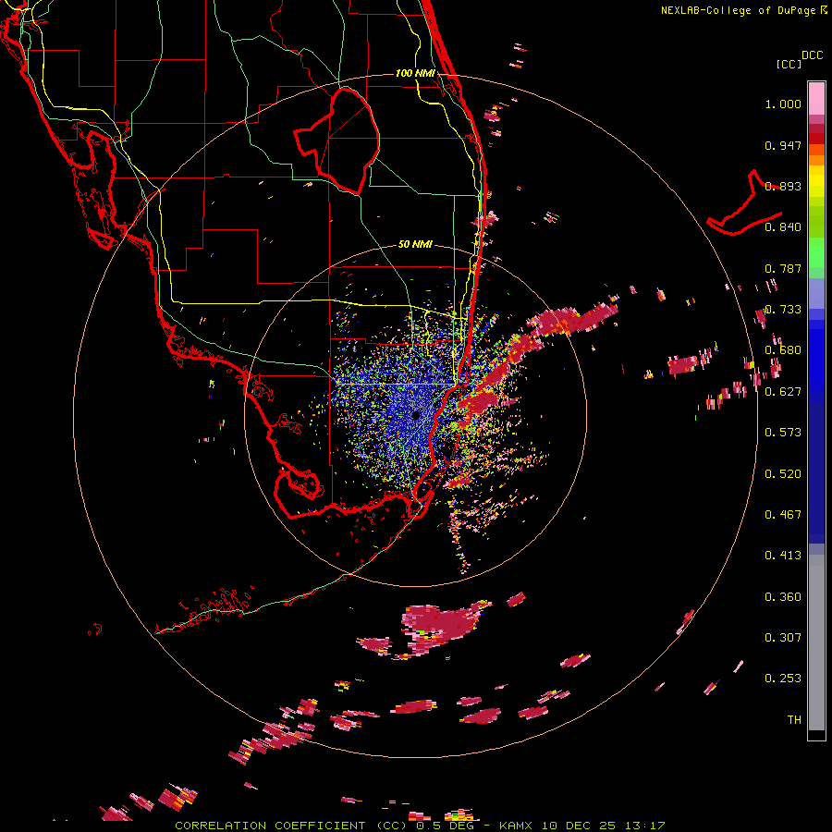
Task: Click the 0.5 DEG elevation text
Action: 446,826
